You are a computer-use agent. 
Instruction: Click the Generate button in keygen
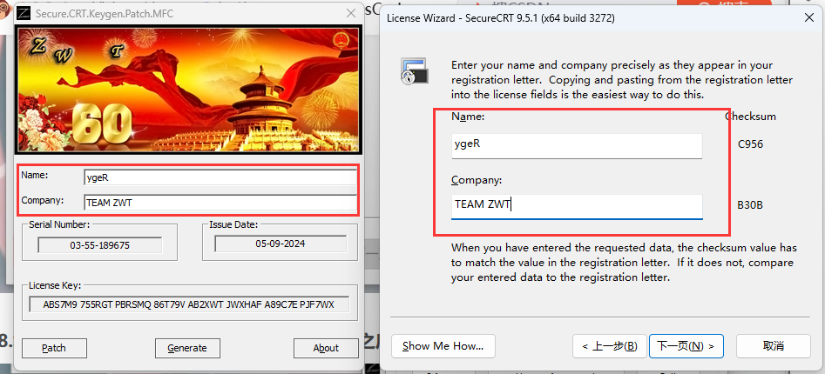187,348
